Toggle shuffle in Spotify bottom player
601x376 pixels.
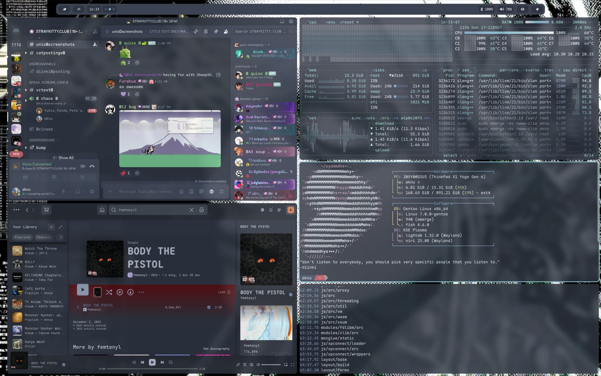[x=134, y=362]
